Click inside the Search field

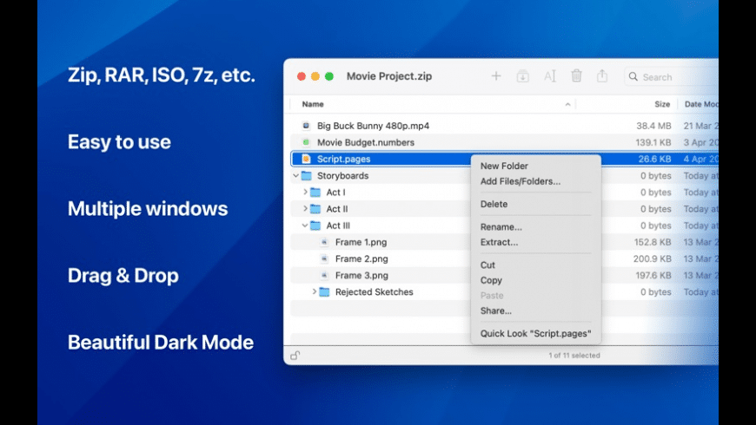[x=671, y=76]
